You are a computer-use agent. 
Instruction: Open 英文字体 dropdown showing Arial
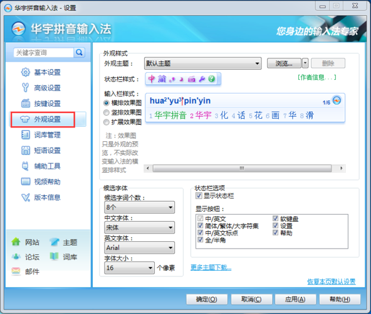pyautogui.click(x=139, y=247)
